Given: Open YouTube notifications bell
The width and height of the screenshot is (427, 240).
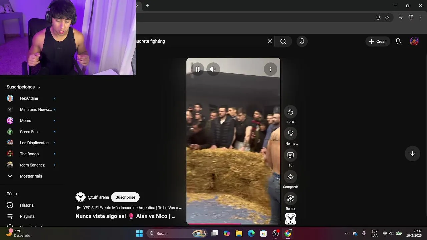Looking at the screenshot, I should pos(398,41).
